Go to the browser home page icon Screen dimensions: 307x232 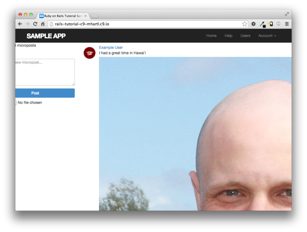[43, 24]
